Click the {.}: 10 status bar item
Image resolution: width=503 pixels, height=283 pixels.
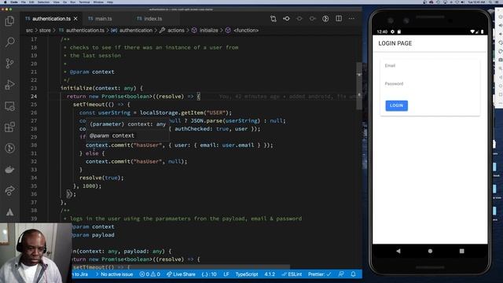tap(209, 274)
